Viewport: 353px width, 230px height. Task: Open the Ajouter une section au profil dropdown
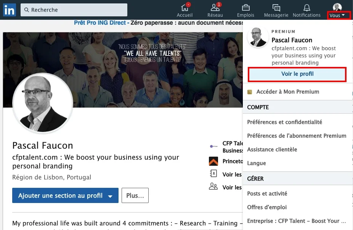click(x=65, y=195)
